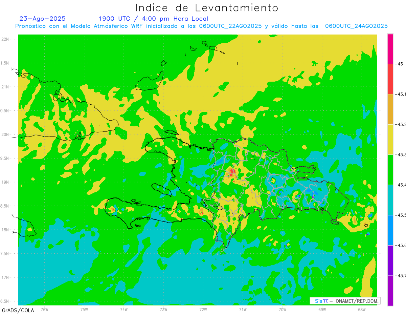This screenshot has height=314, width=406.
Task: Click the "22N" latitude label
Action: coord(6,39)
